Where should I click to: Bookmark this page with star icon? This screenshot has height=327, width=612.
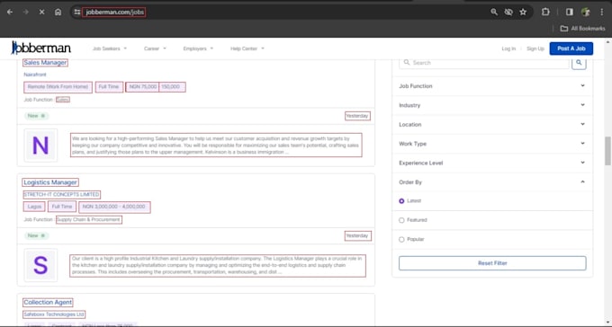[523, 12]
